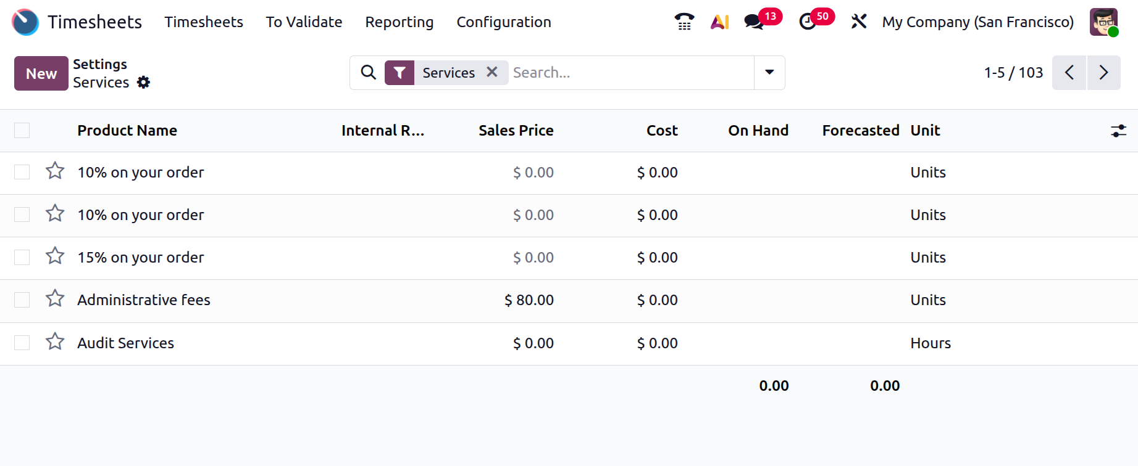
Task: Click the Timesheets app logo
Action: pos(25,22)
